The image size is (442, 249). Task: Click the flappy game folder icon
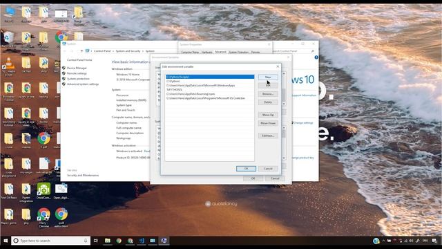click(9, 216)
